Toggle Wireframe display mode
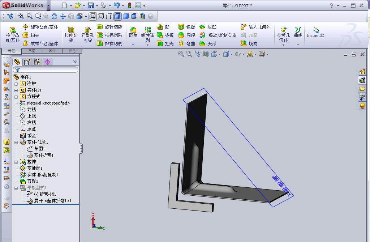The image size is (370, 242). (x=92, y=16)
